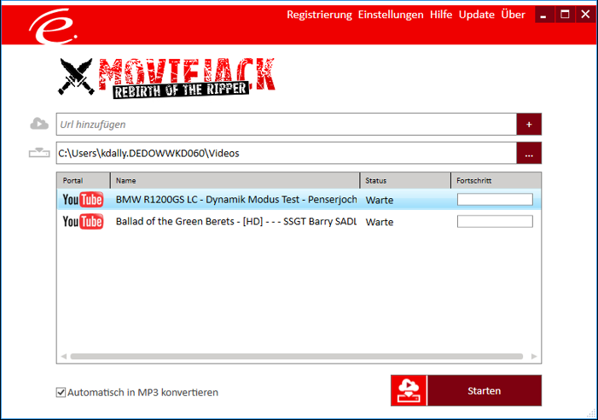Click 'Warte' status in the BMW R1200GS row
The width and height of the screenshot is (598, 420).
tap(380, 200)
